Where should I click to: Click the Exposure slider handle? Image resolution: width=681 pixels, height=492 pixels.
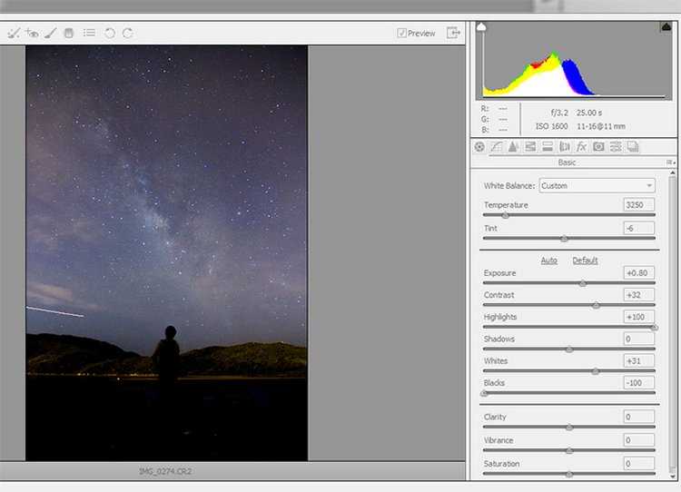(x=583, y=283)
